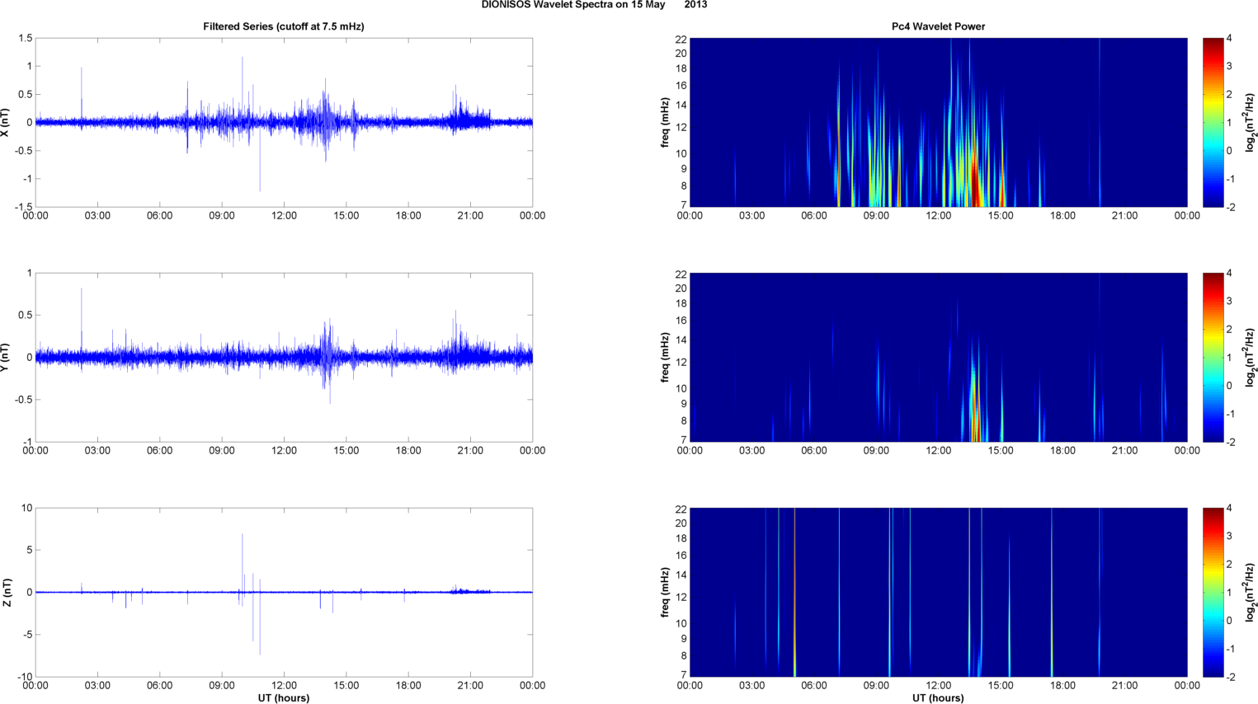Click the colorbar beside the top spectrogram
Image resolution: width=1258 pixels, height=704 pixels.
(x=1213, y=122)
